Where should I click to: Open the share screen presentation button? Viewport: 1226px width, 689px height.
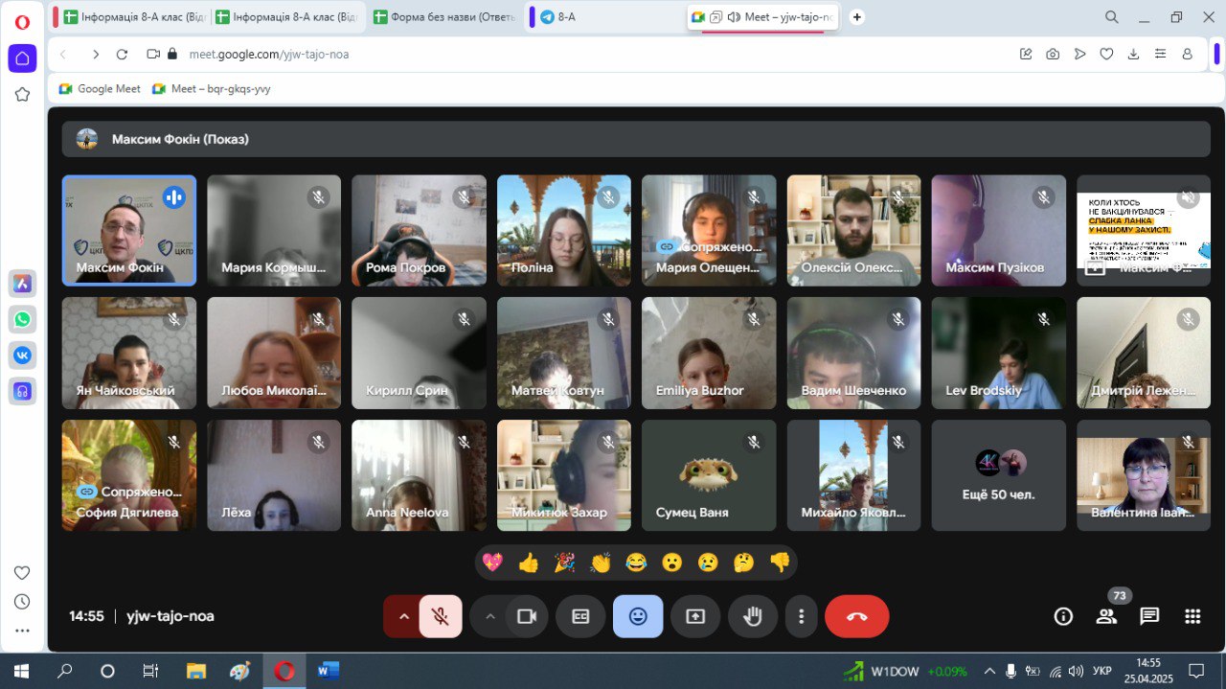(695, 616)
